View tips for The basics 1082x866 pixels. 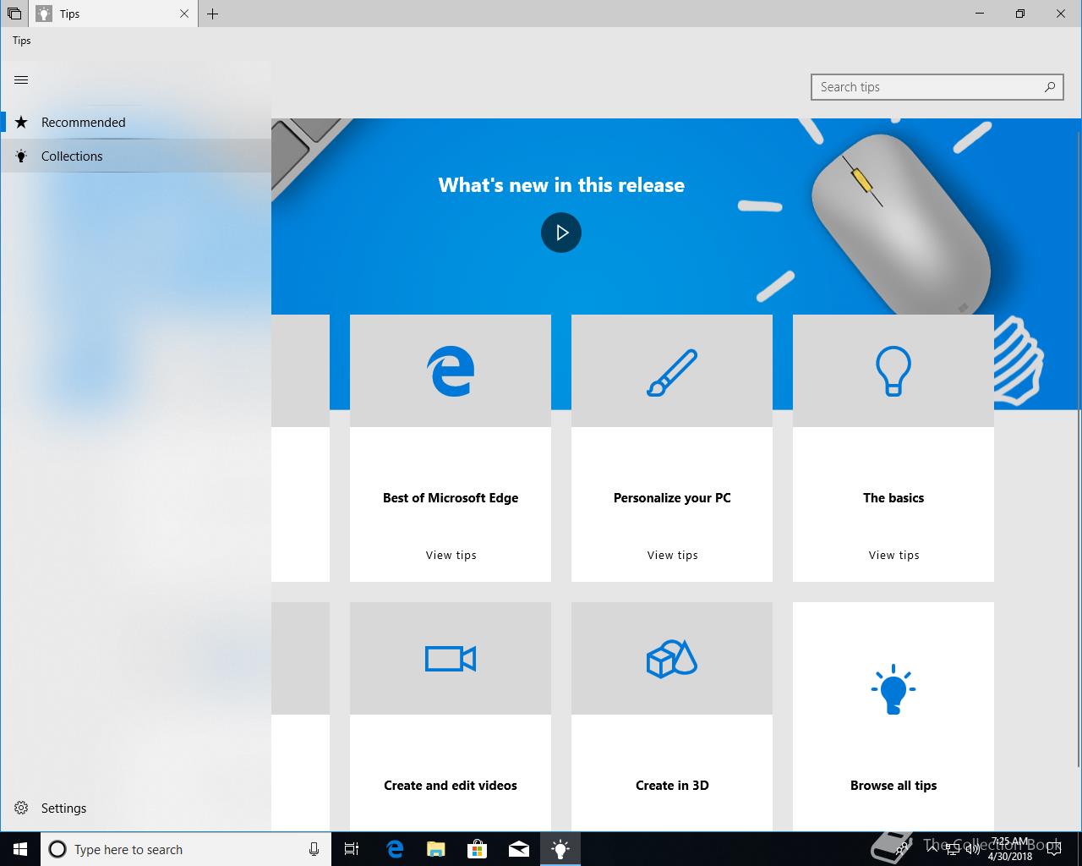894,555
